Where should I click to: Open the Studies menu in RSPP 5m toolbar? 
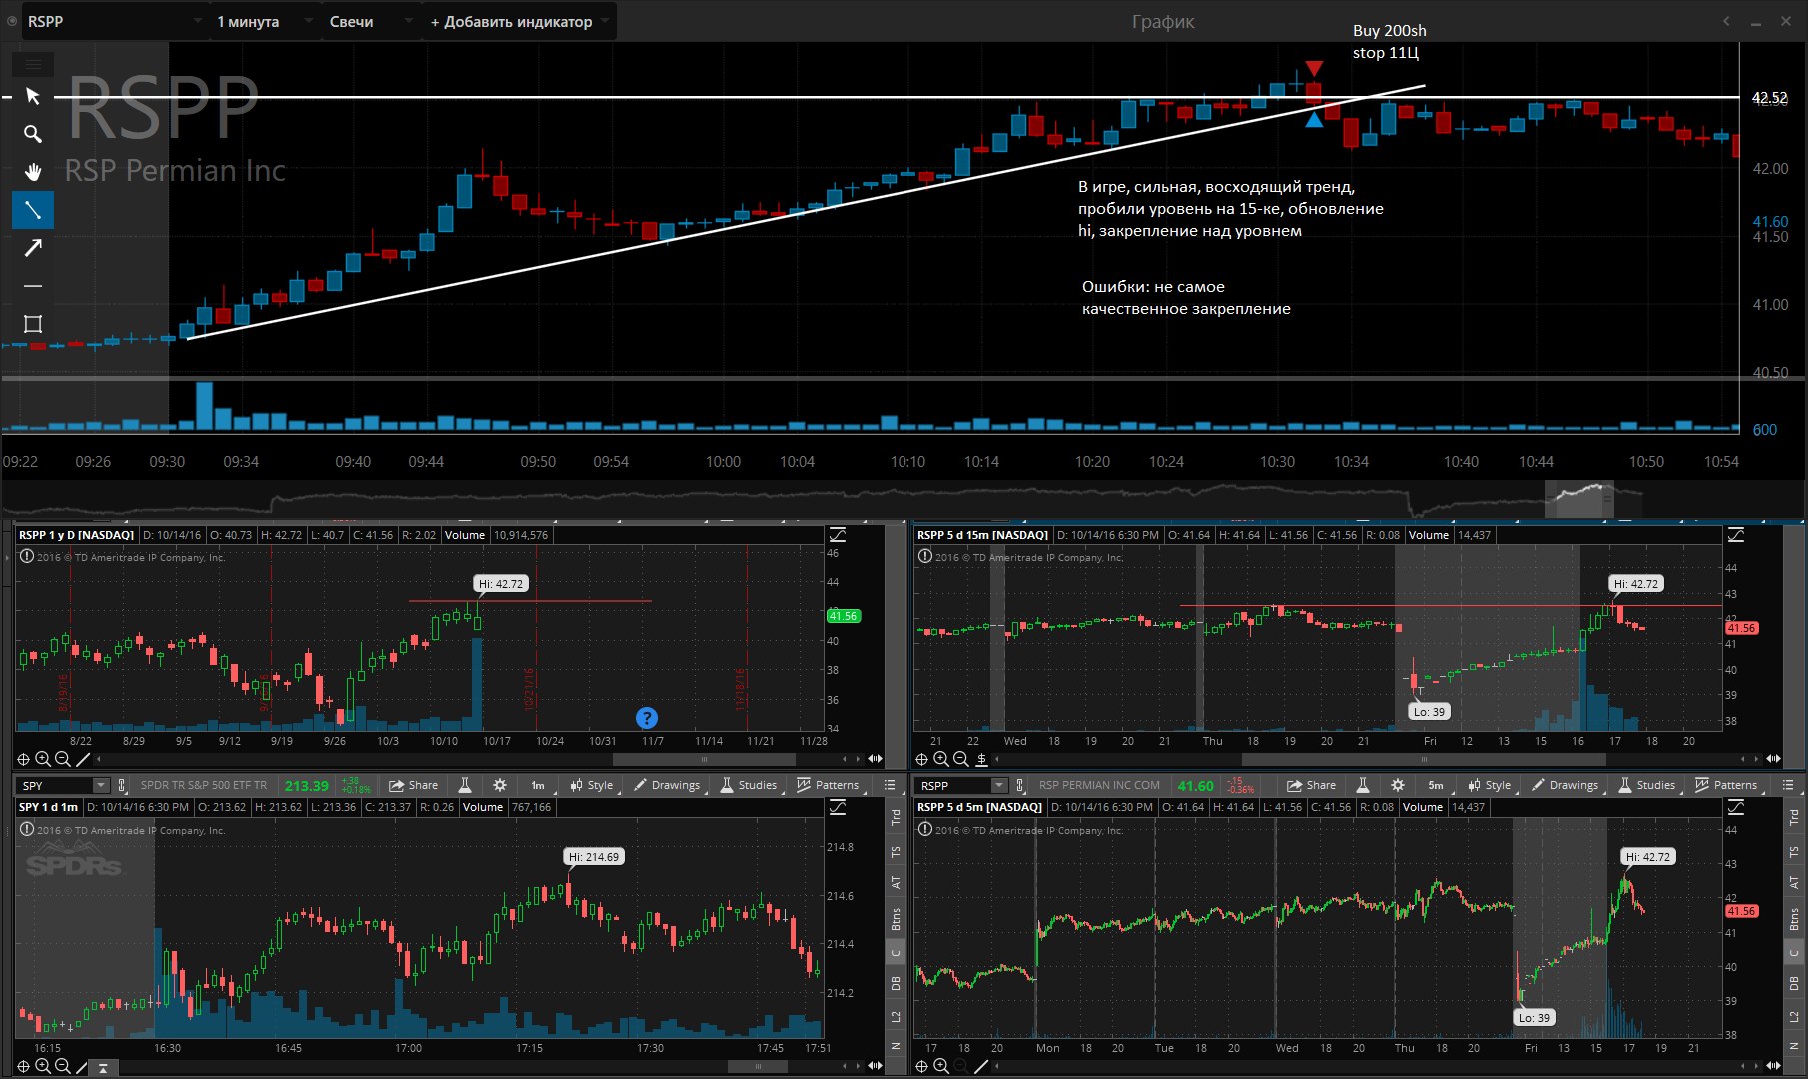click(x=1647, y=785)
